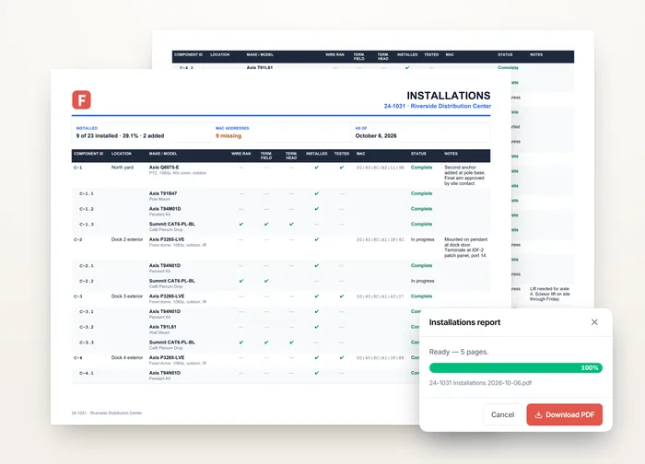This screenshot has height=464, width=645.
Task: Click the 'Axis Q6075-E' model name
Action: click(x=164, y=168)
